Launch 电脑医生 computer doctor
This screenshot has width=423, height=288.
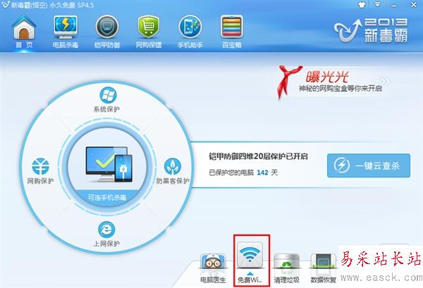(x=213, y=268)
